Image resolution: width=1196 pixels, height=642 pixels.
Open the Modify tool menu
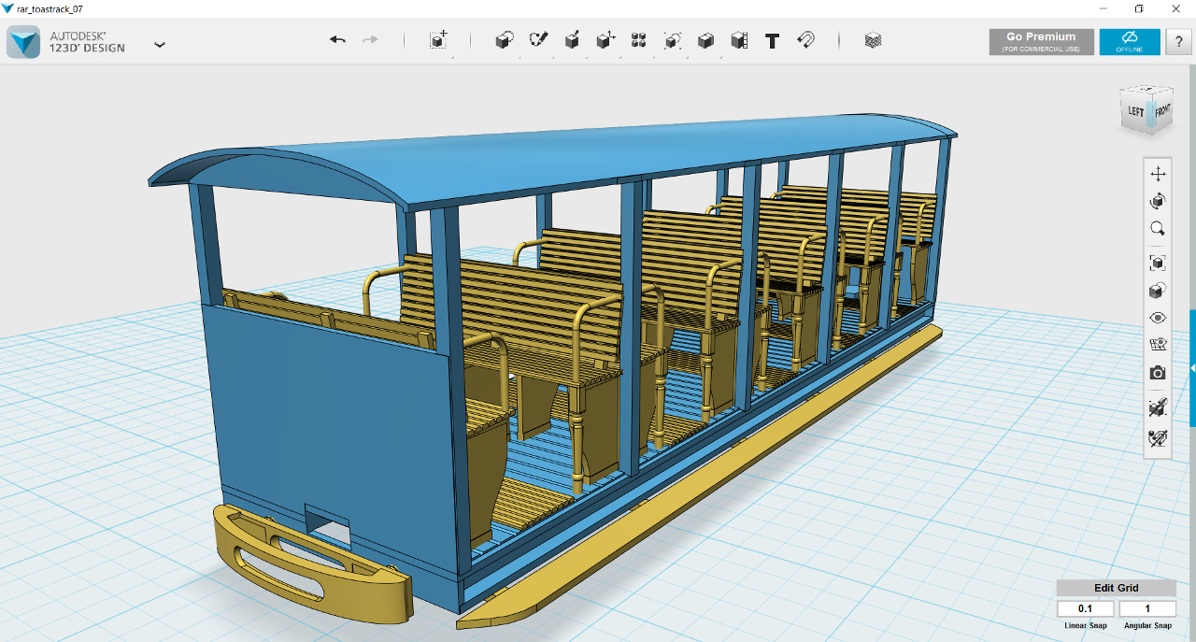[605, 40]
